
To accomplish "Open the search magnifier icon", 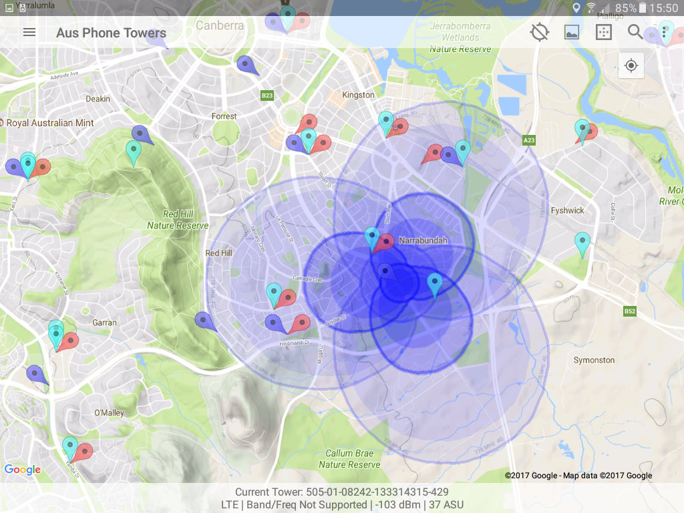I will click(x=635, y=32).
